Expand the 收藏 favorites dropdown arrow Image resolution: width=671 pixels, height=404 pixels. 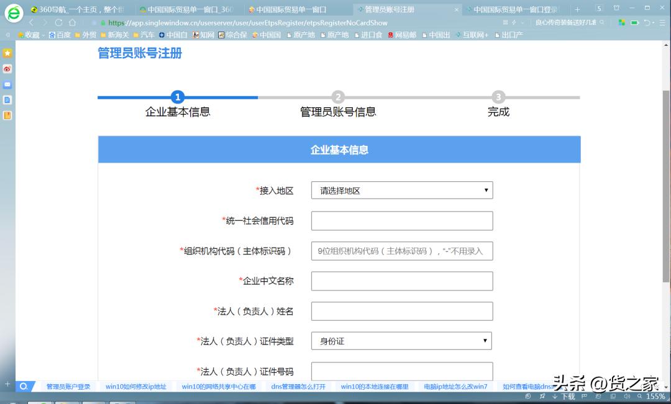pos(42,35)
